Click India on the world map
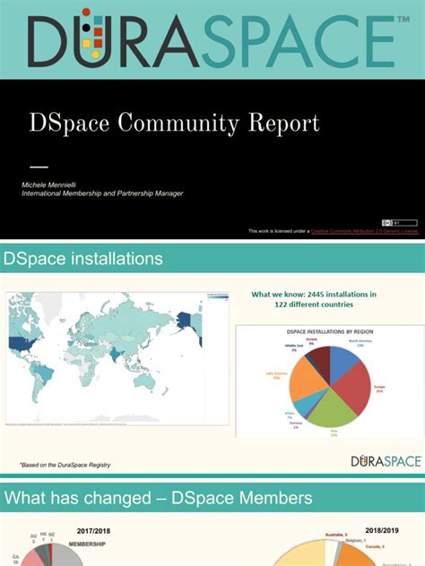The height and width of the screenshot is (566, 425). [x=116, y=355]
